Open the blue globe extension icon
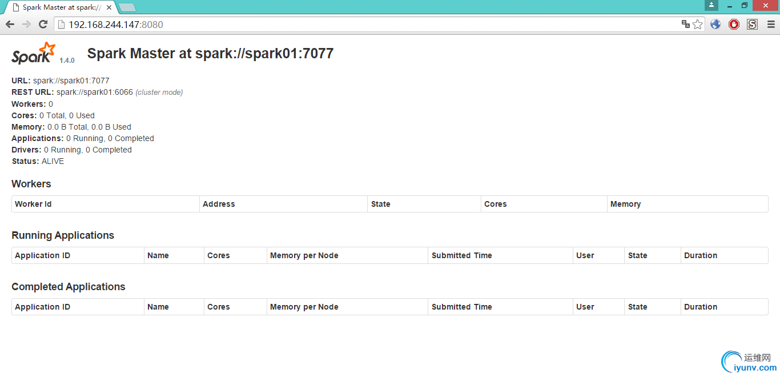780x377 pixels. pyautogui.click(x=715, y=24)
